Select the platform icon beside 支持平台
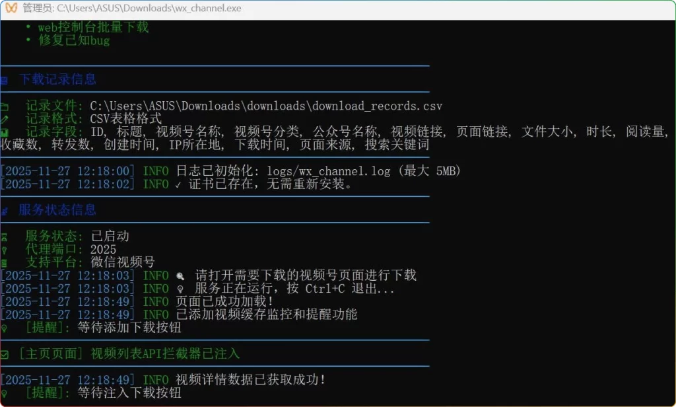676x407 pixels. point(4,262)
